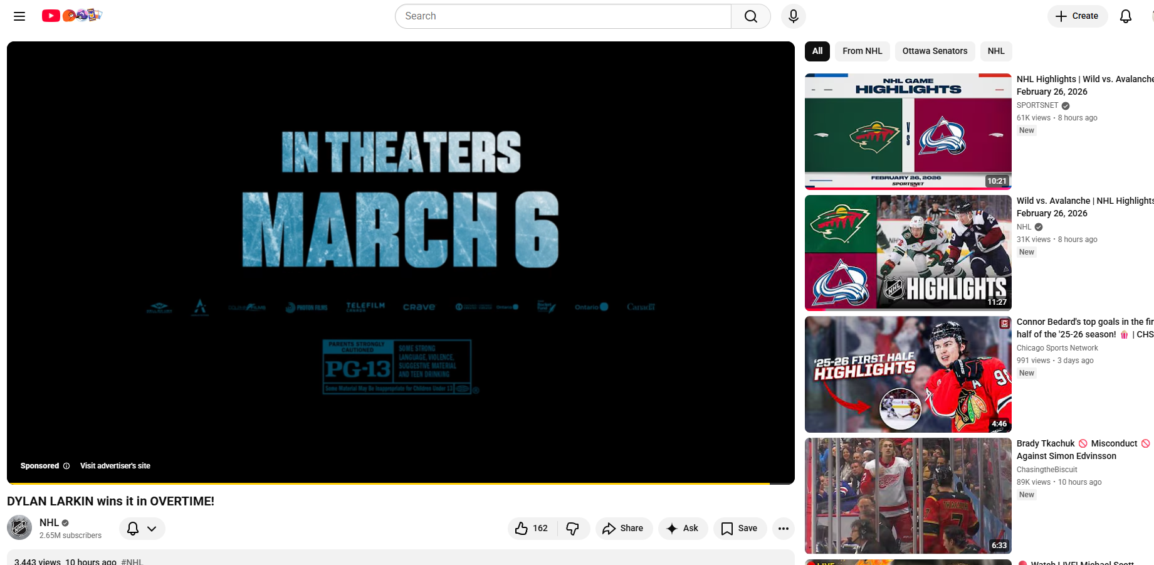Expand subscription notification dropdown
Image resolution: width=1154 pixels, height=565 pixels.
[142, 529]
